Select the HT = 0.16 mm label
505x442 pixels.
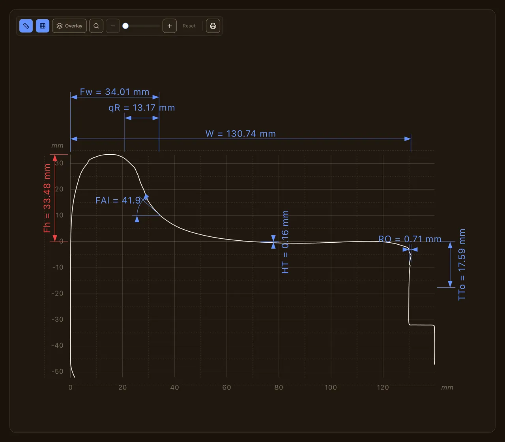click(286, 242)
